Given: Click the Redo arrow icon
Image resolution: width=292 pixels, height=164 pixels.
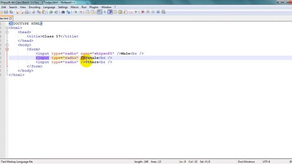Looking at the screenshot, I should [x=56, y=12].
